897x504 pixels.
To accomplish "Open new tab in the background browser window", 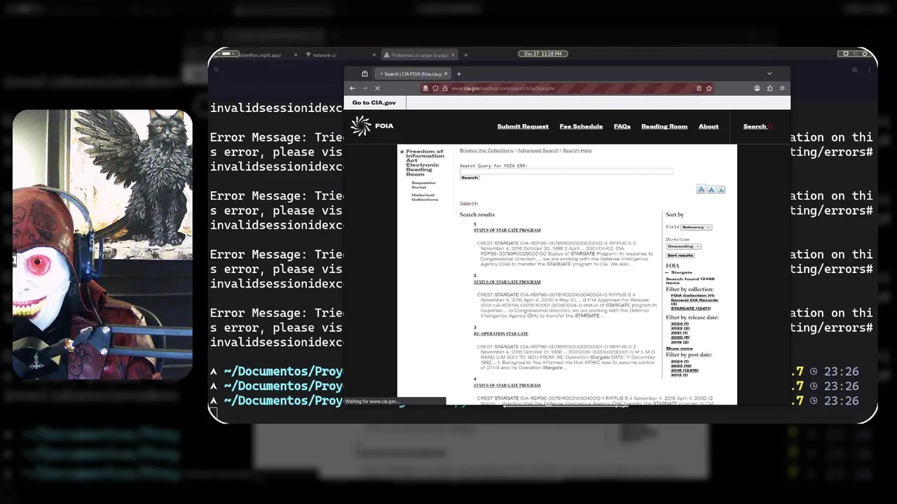I will 466,55.
